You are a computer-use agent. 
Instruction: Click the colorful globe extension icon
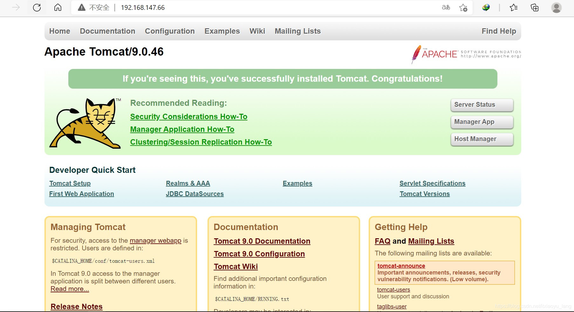486,8
